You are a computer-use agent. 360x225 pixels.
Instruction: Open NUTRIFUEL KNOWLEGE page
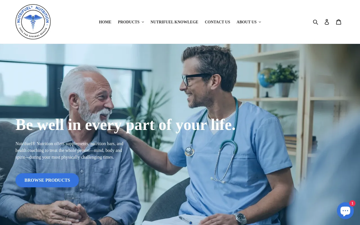[x=174, y=22]
